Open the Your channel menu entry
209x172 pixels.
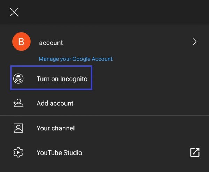(55, 128)
